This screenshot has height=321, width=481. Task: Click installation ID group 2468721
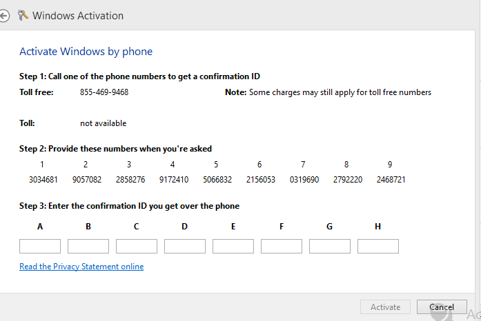click(x=391, y=180)
